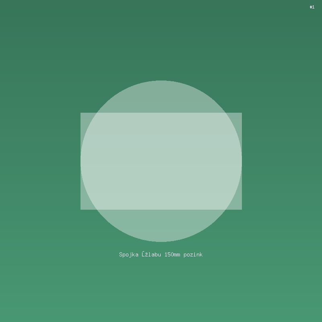Click the "#1" index label

point(312,7)
